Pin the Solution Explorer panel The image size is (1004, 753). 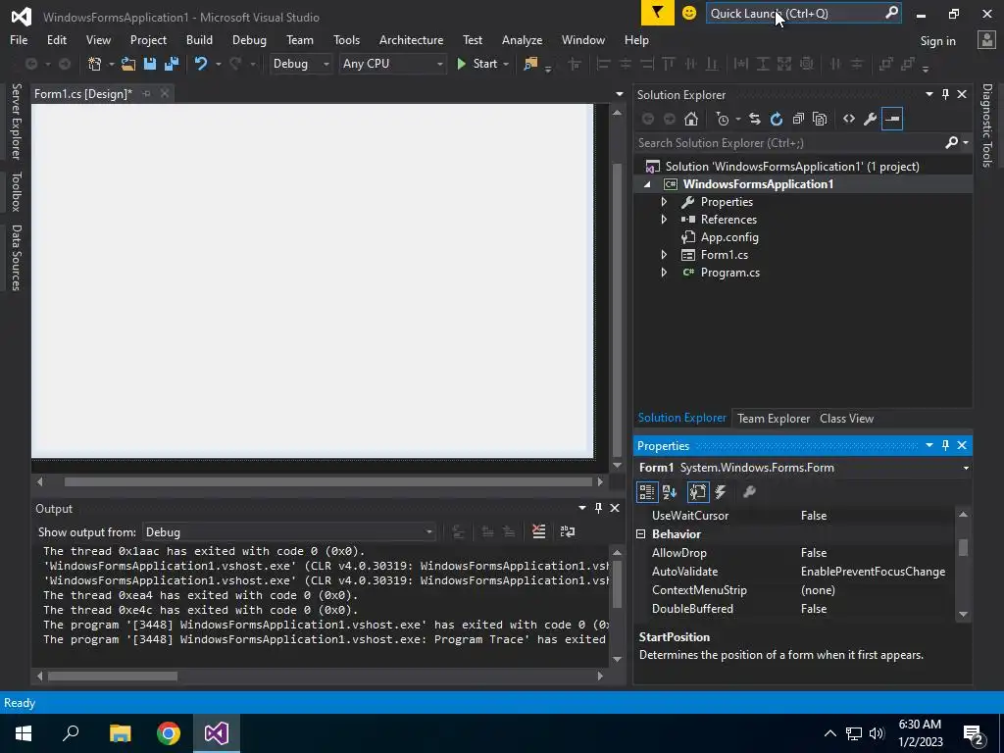[x=946, y=94]
